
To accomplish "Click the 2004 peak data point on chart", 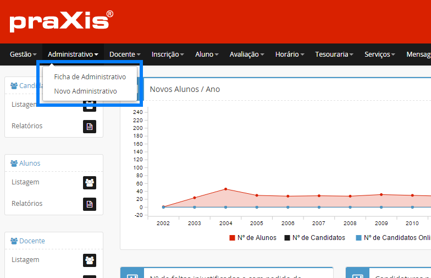I will tap(225, 189).
